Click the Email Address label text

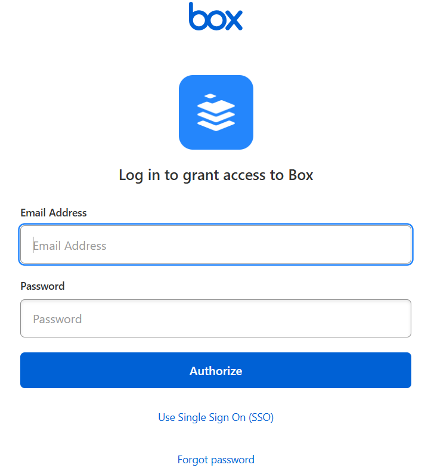click(x=54, y=213)
